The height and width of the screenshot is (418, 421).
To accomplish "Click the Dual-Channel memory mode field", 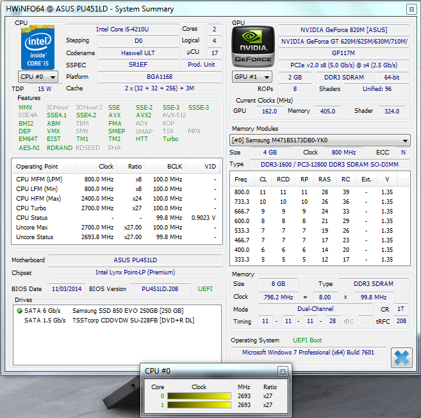I will click(315, 308).
